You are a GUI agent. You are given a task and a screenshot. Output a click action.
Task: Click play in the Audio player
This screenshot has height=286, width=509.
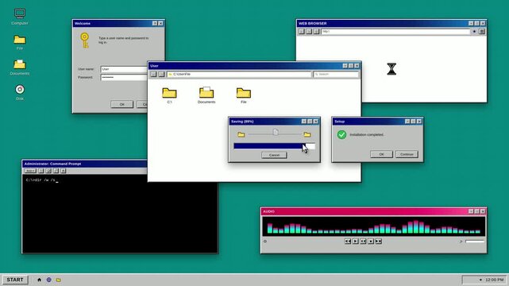click(x=356, y=242)
